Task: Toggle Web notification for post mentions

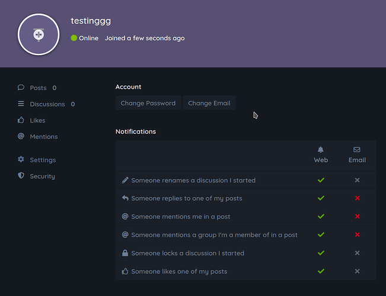Action: tap(321, 216)
